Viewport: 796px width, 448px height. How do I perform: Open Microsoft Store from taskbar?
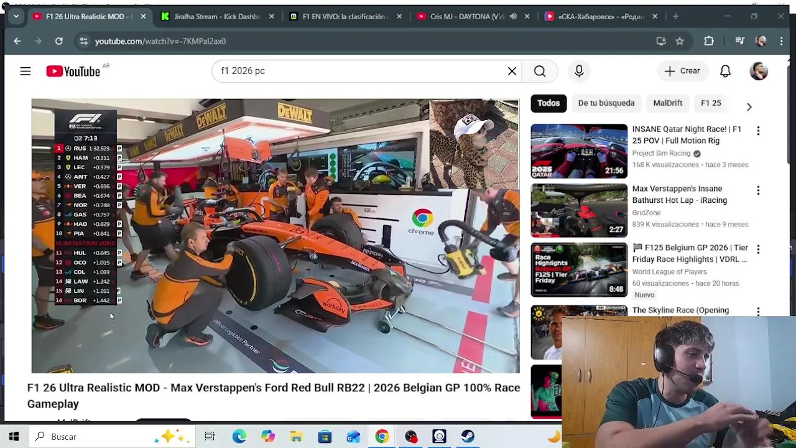tap(325, 437)
